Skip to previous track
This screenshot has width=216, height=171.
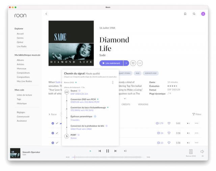[x=100, y=151]
